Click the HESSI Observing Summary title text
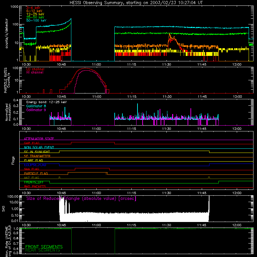This screenshot has height=257, width=257. (x=136, y=3)
